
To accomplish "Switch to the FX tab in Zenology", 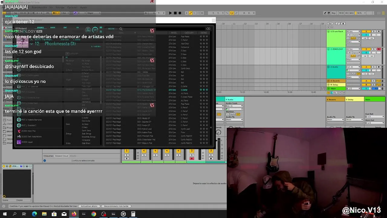I will click(x=77, y=28).
